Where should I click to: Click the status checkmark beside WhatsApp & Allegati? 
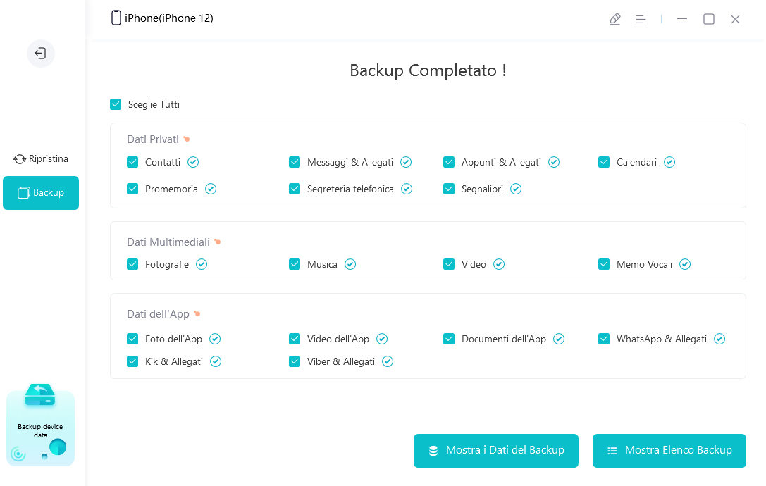click(x=719, y=339)
